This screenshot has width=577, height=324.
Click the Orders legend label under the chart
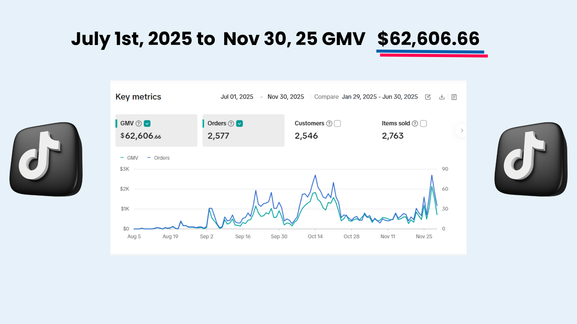coord(162,158)
